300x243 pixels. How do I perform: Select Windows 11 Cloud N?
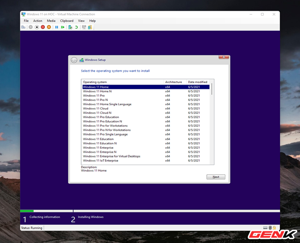click(146, 113)
